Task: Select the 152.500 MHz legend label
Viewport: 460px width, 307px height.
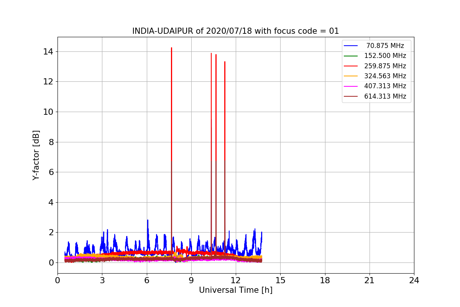Action: (x=385, y=56)
